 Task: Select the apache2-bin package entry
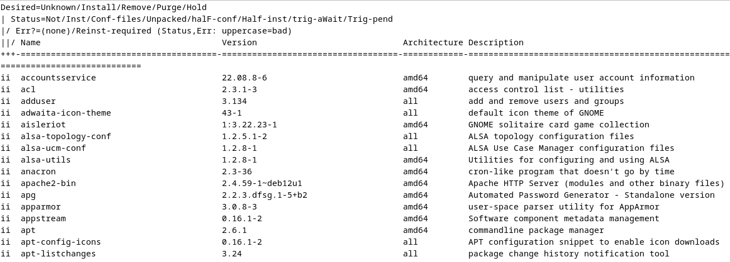point(48,183)
